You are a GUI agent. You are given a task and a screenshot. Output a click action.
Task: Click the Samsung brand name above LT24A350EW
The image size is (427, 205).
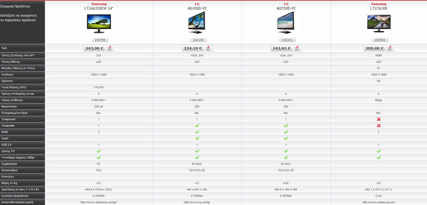(99, 4)
